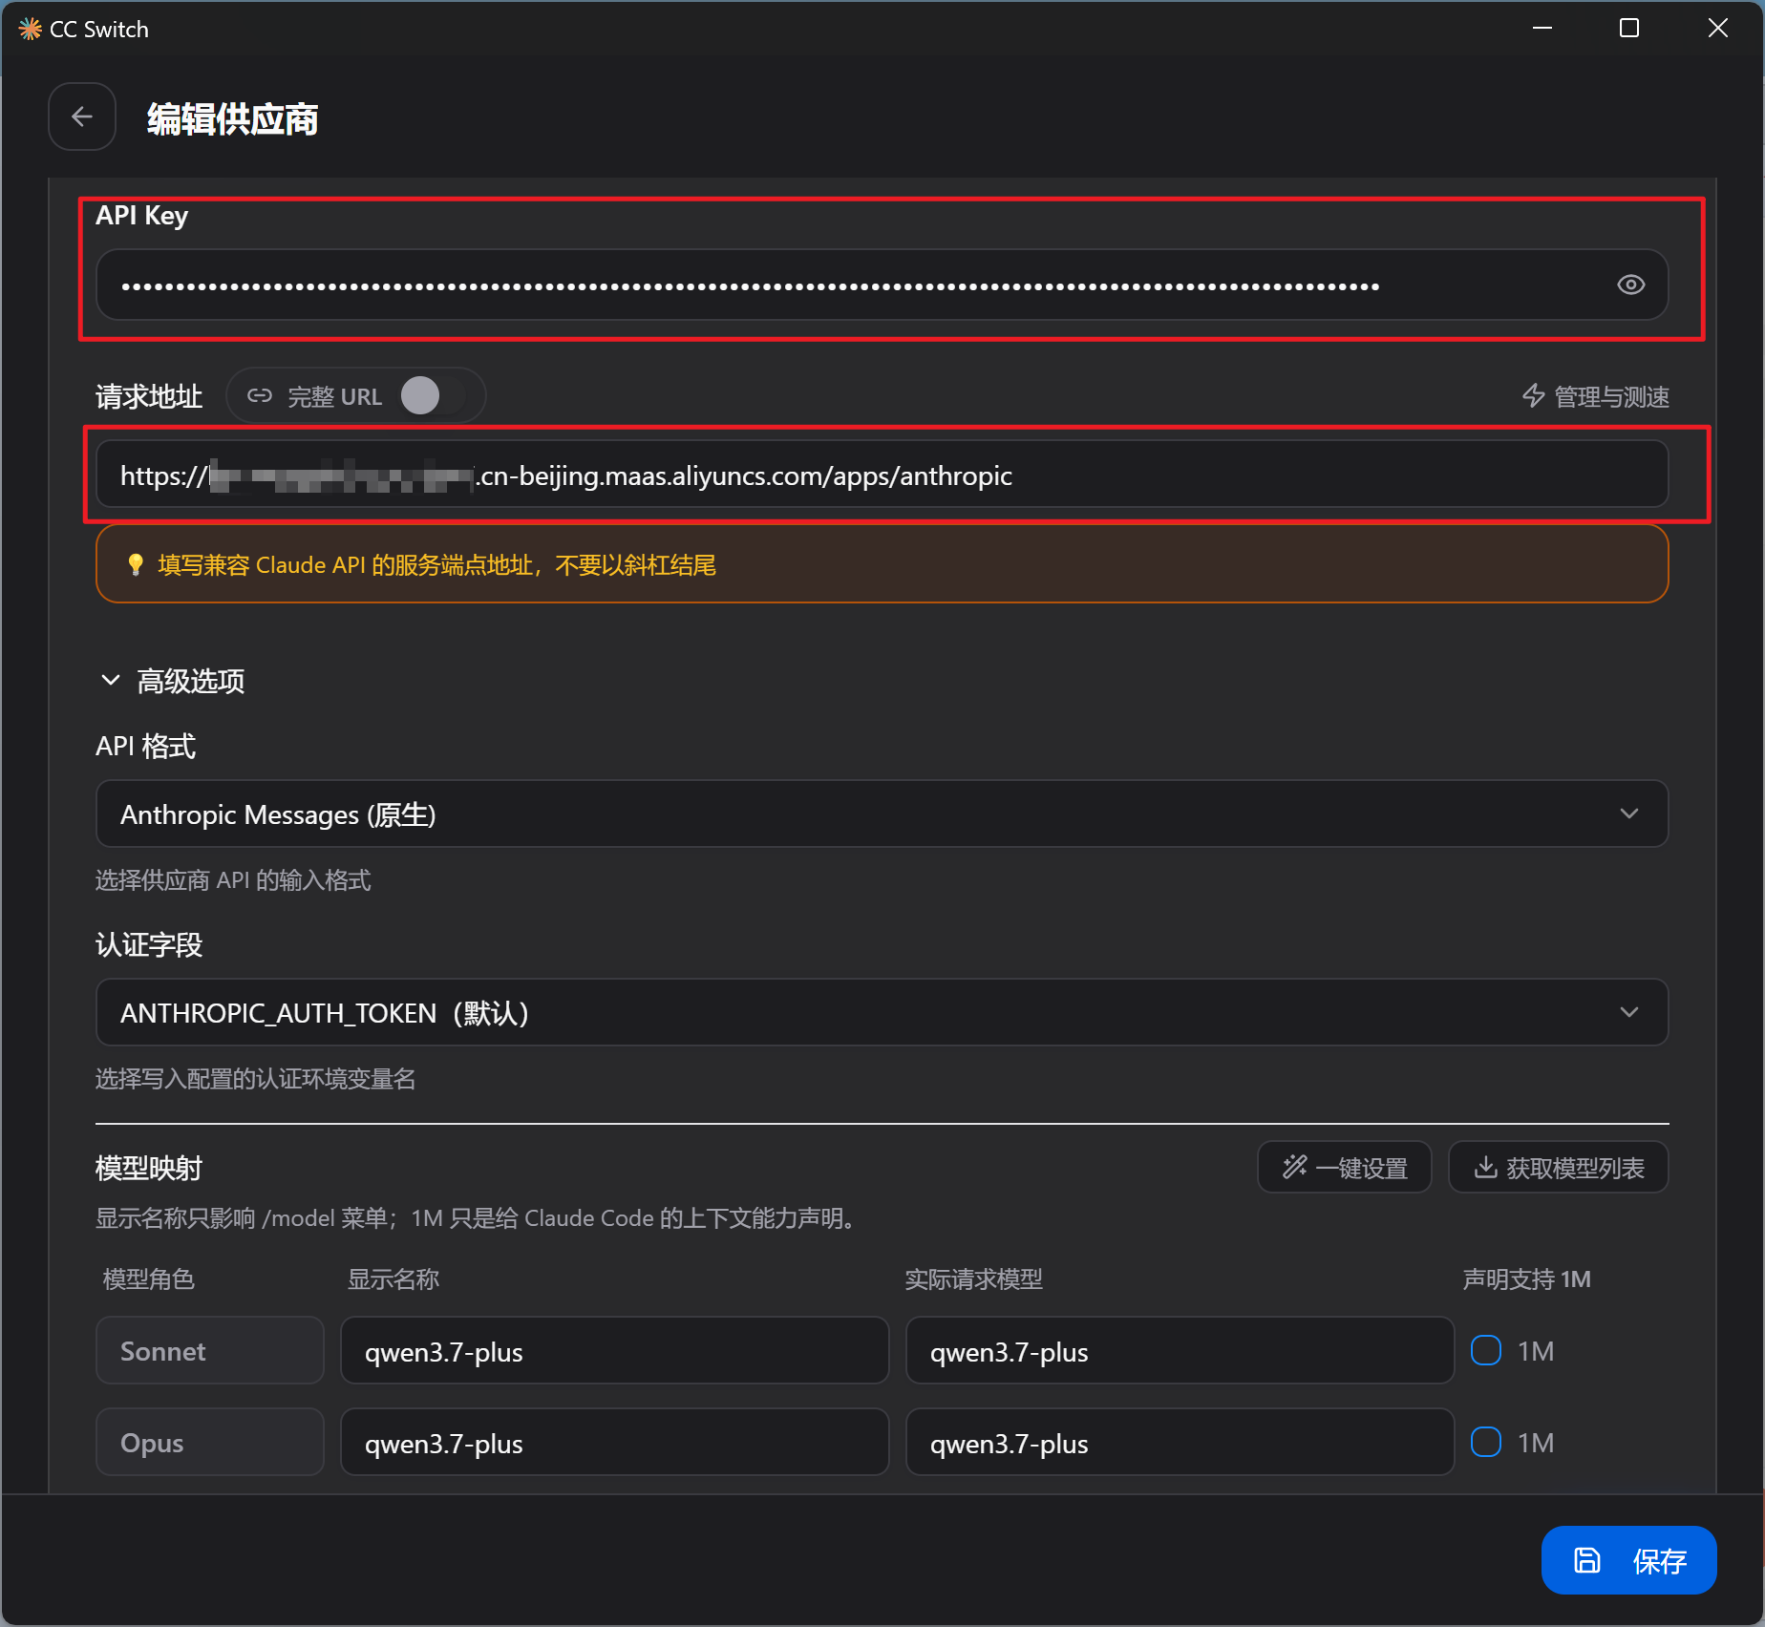The width and height of the screenshot is (1765, 1627).
Task: Open the 认证字段 dropdown
Action: [x=882, y=1013]
